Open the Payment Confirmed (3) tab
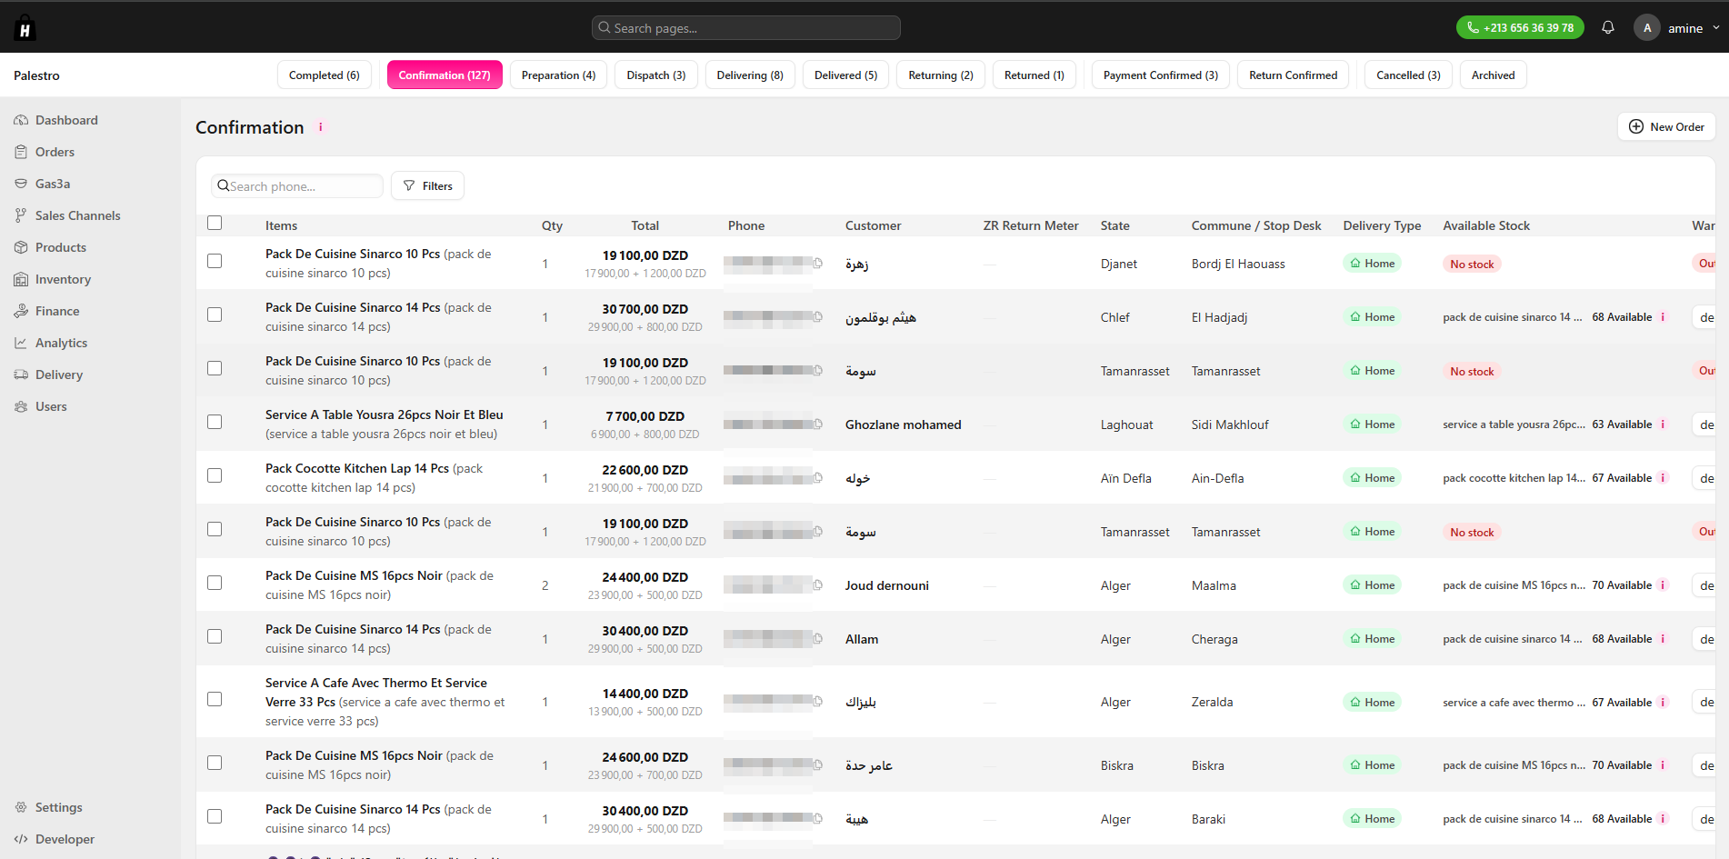1729x859 pixels. click(1161, 75)
